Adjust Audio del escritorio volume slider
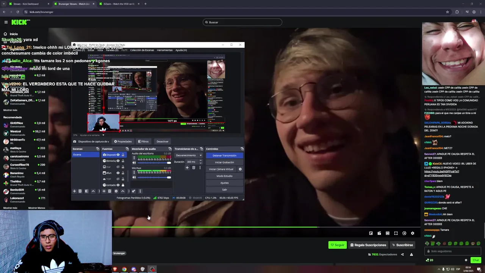This screenshot has width=485, height=273. pos(154,163)
